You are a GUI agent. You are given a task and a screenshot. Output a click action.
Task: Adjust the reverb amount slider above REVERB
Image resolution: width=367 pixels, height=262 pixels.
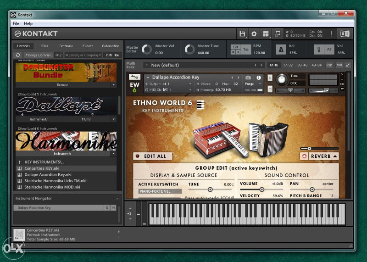(319, 149)
